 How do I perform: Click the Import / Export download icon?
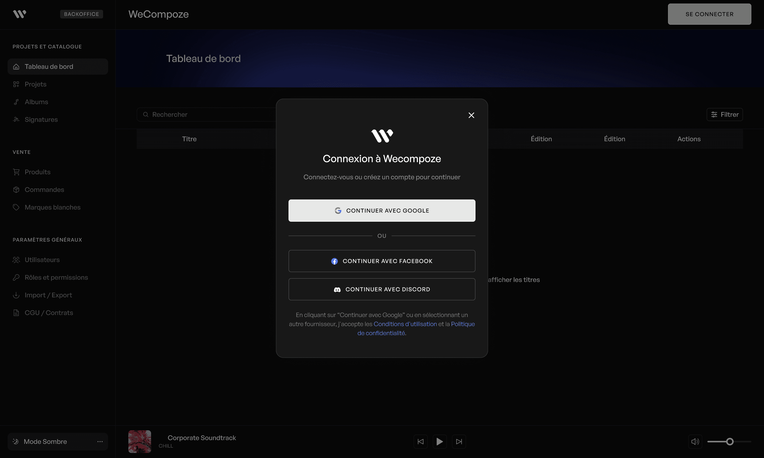tap(17, 295)
